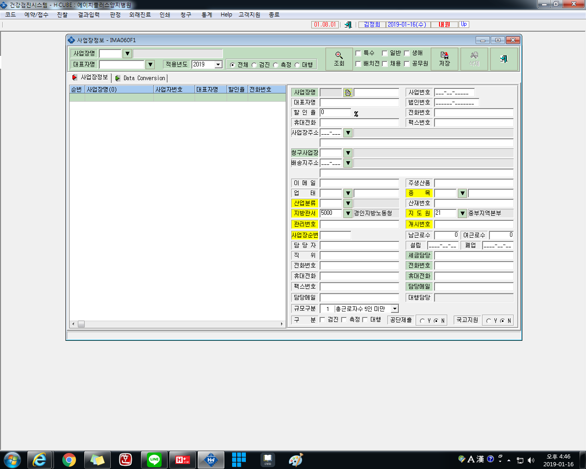
Task: Click the 저장 save icon button
Action: (x=445, y=59)
